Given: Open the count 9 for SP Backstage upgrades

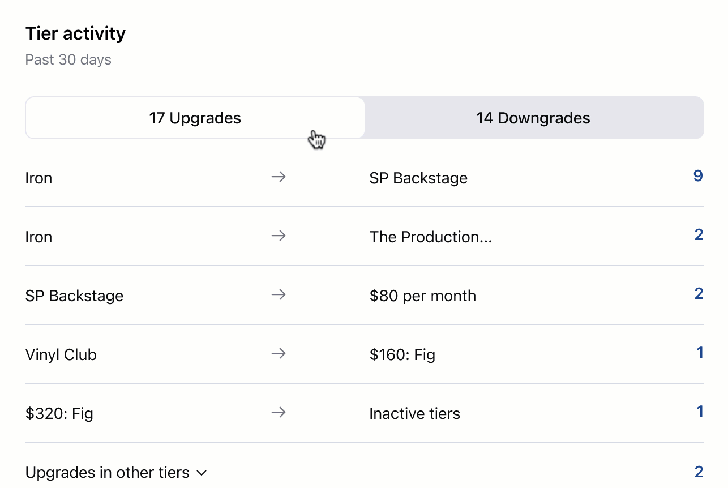Looking at the screenshot, I should tap(698, 176).
